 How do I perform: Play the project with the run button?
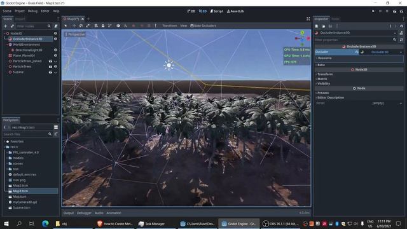(x=373, y=11)
